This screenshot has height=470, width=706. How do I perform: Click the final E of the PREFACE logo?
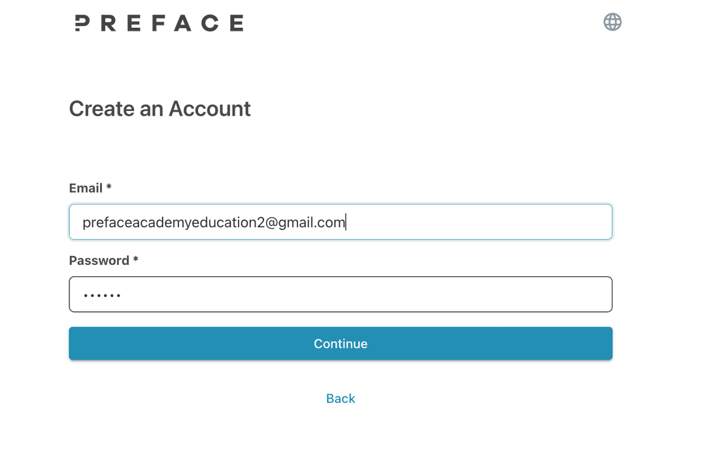235,23
